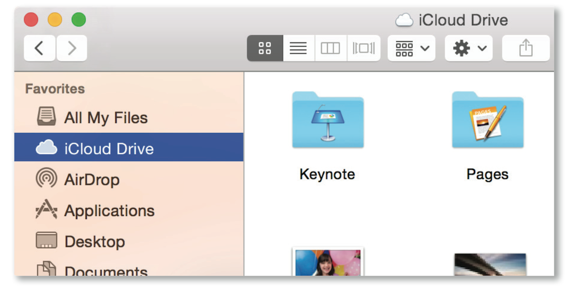Open the item arrangement dropdown
The image size is (570, 291).
(x=411, y=48)
